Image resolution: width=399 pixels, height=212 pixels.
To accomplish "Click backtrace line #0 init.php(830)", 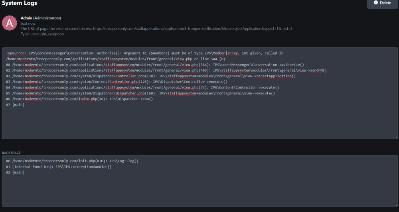I will pyautogui.click(x=72, y=161).
